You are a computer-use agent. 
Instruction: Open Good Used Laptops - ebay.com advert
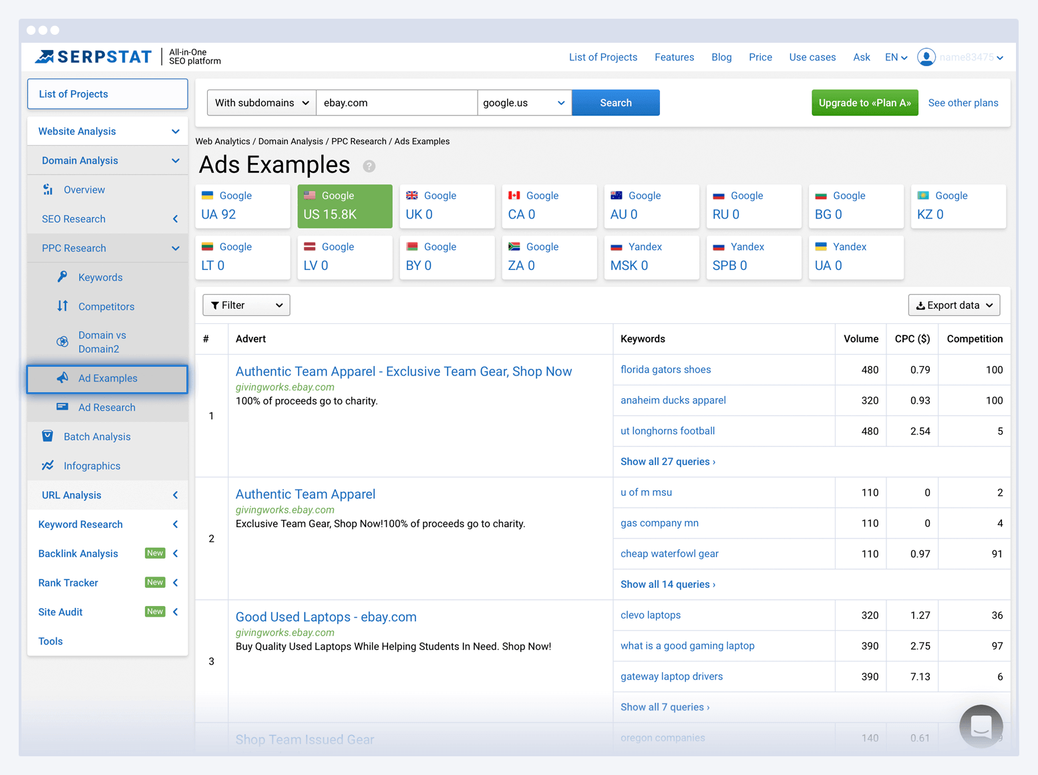pos(326,617)
